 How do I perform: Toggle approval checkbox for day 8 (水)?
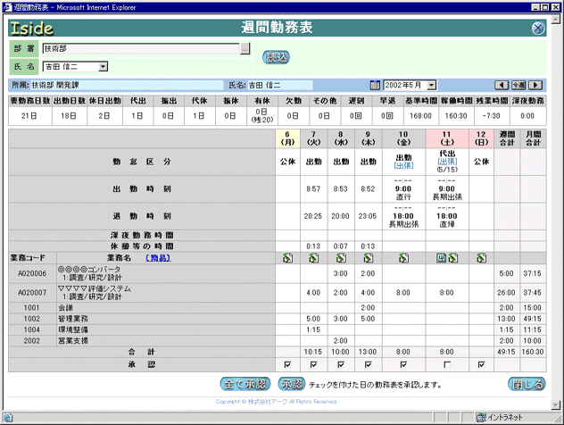tap(341, 364)
